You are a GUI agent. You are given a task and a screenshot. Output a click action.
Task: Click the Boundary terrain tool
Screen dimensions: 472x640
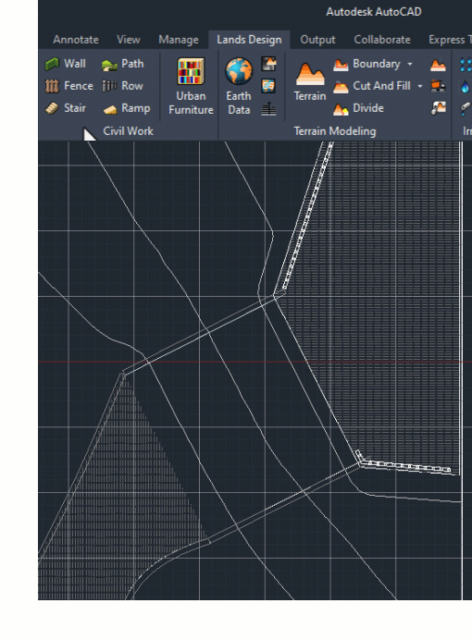pyautogui.click(x=366, y=64)
